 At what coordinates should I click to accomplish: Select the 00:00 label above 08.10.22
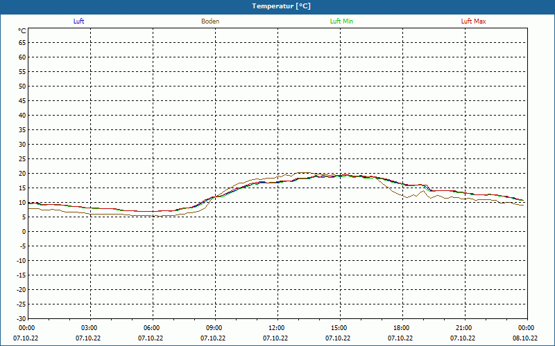pyautogui.click(x=527, y=328)
